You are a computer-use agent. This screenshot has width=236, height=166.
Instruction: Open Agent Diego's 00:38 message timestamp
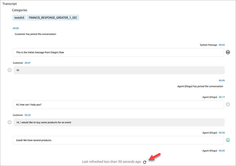(222, 133)
